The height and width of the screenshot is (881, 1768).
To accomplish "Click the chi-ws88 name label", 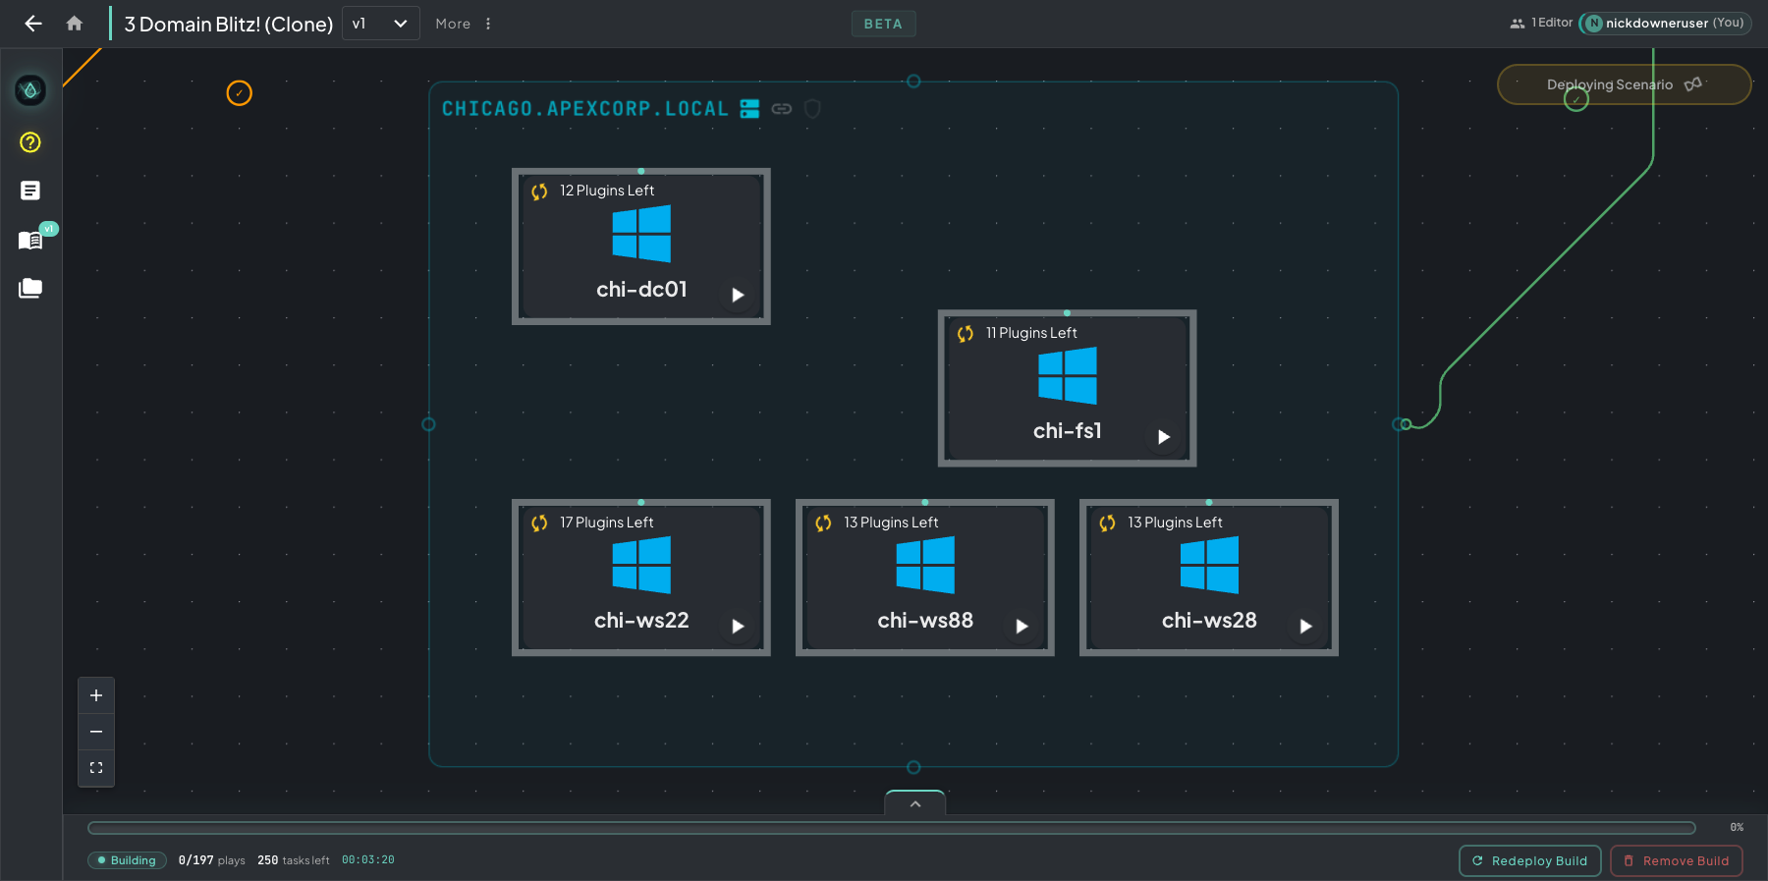I will click(925, 621).
